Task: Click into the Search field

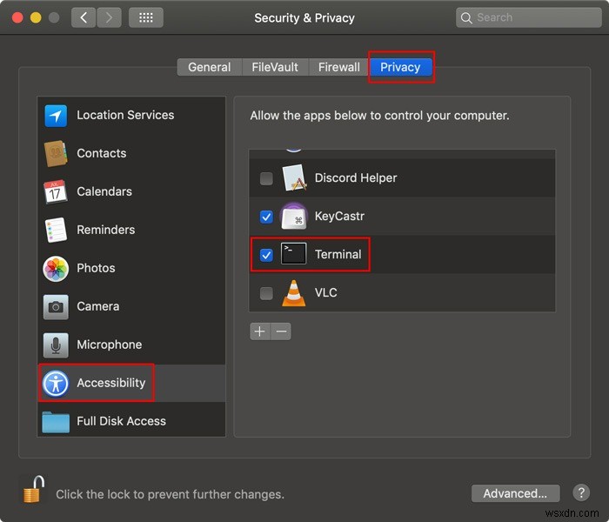Action: (529, 17)
